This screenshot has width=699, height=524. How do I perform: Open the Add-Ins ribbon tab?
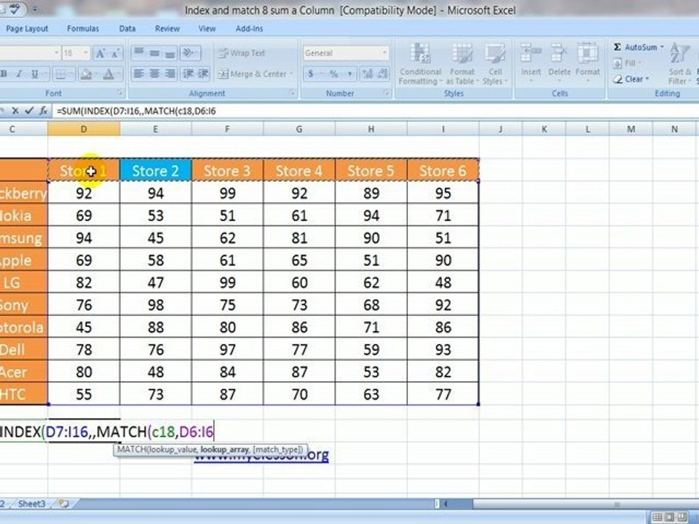249,28
